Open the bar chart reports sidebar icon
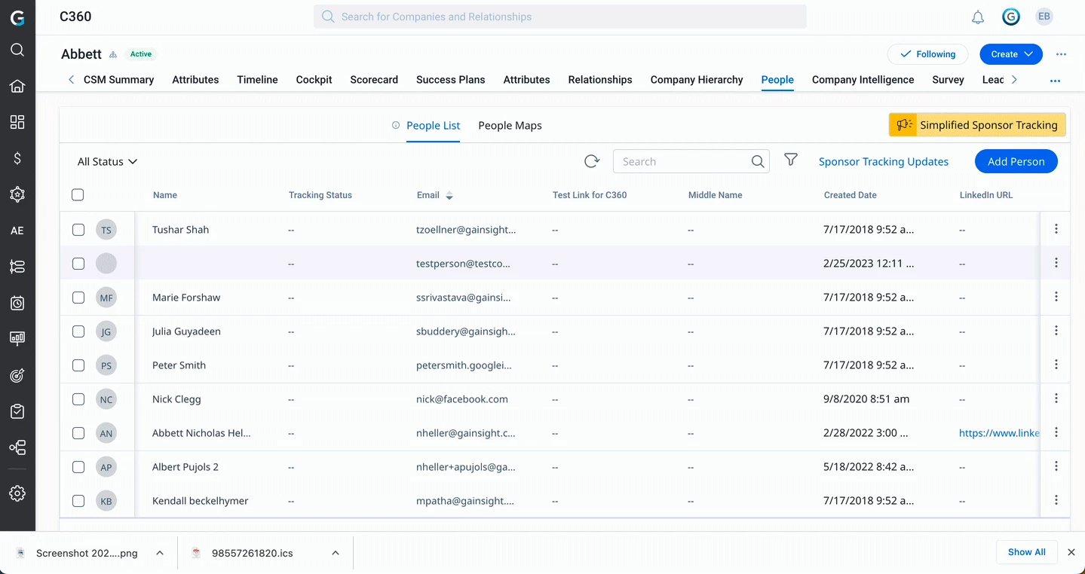The image size is (1085, 574). (x=17, y=339)
